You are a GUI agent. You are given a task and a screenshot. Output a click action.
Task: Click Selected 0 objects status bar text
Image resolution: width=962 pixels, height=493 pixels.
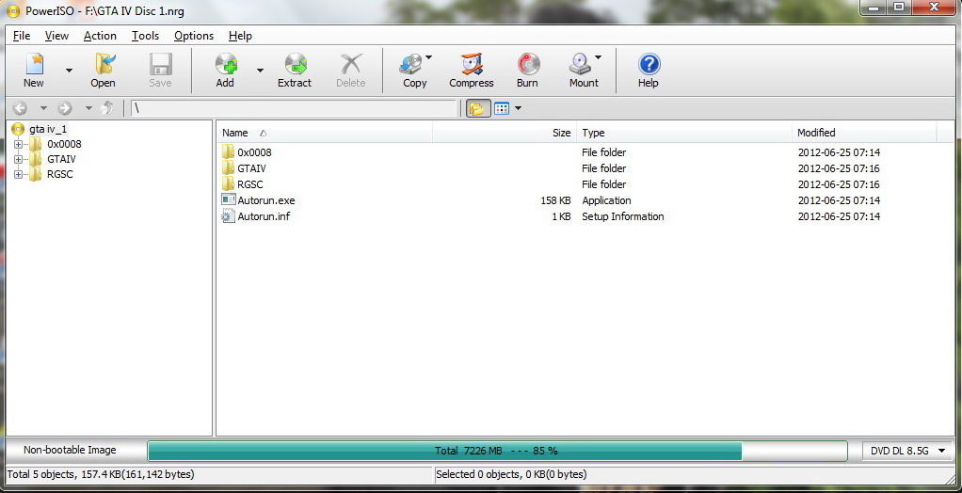point(511,474)
